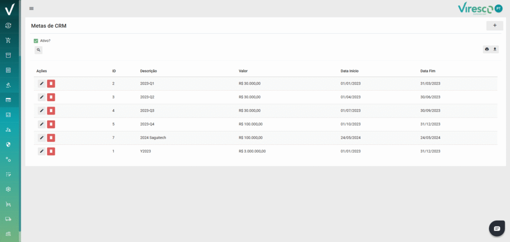This screenshot has width=510, height=242.
Task: Click the search magnifier button
Action: point(38,50)
